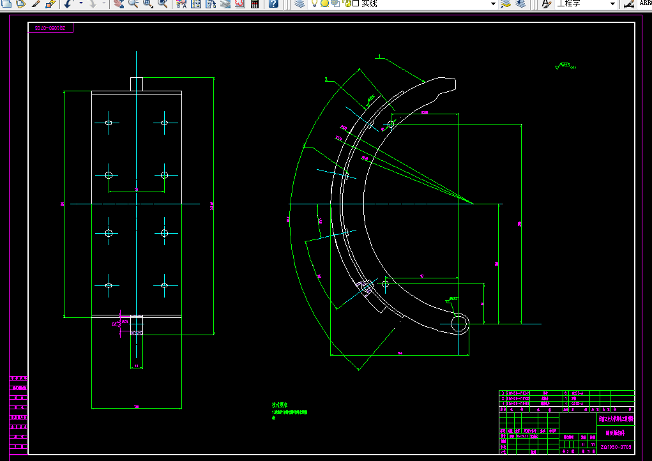Activate the Pan Realtime hand tool
The height and width of the screenshot is (461, 652).
[x=119, y=4]
